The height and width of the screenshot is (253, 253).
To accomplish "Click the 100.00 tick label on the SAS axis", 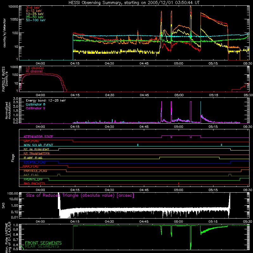I will coord(13,193).
